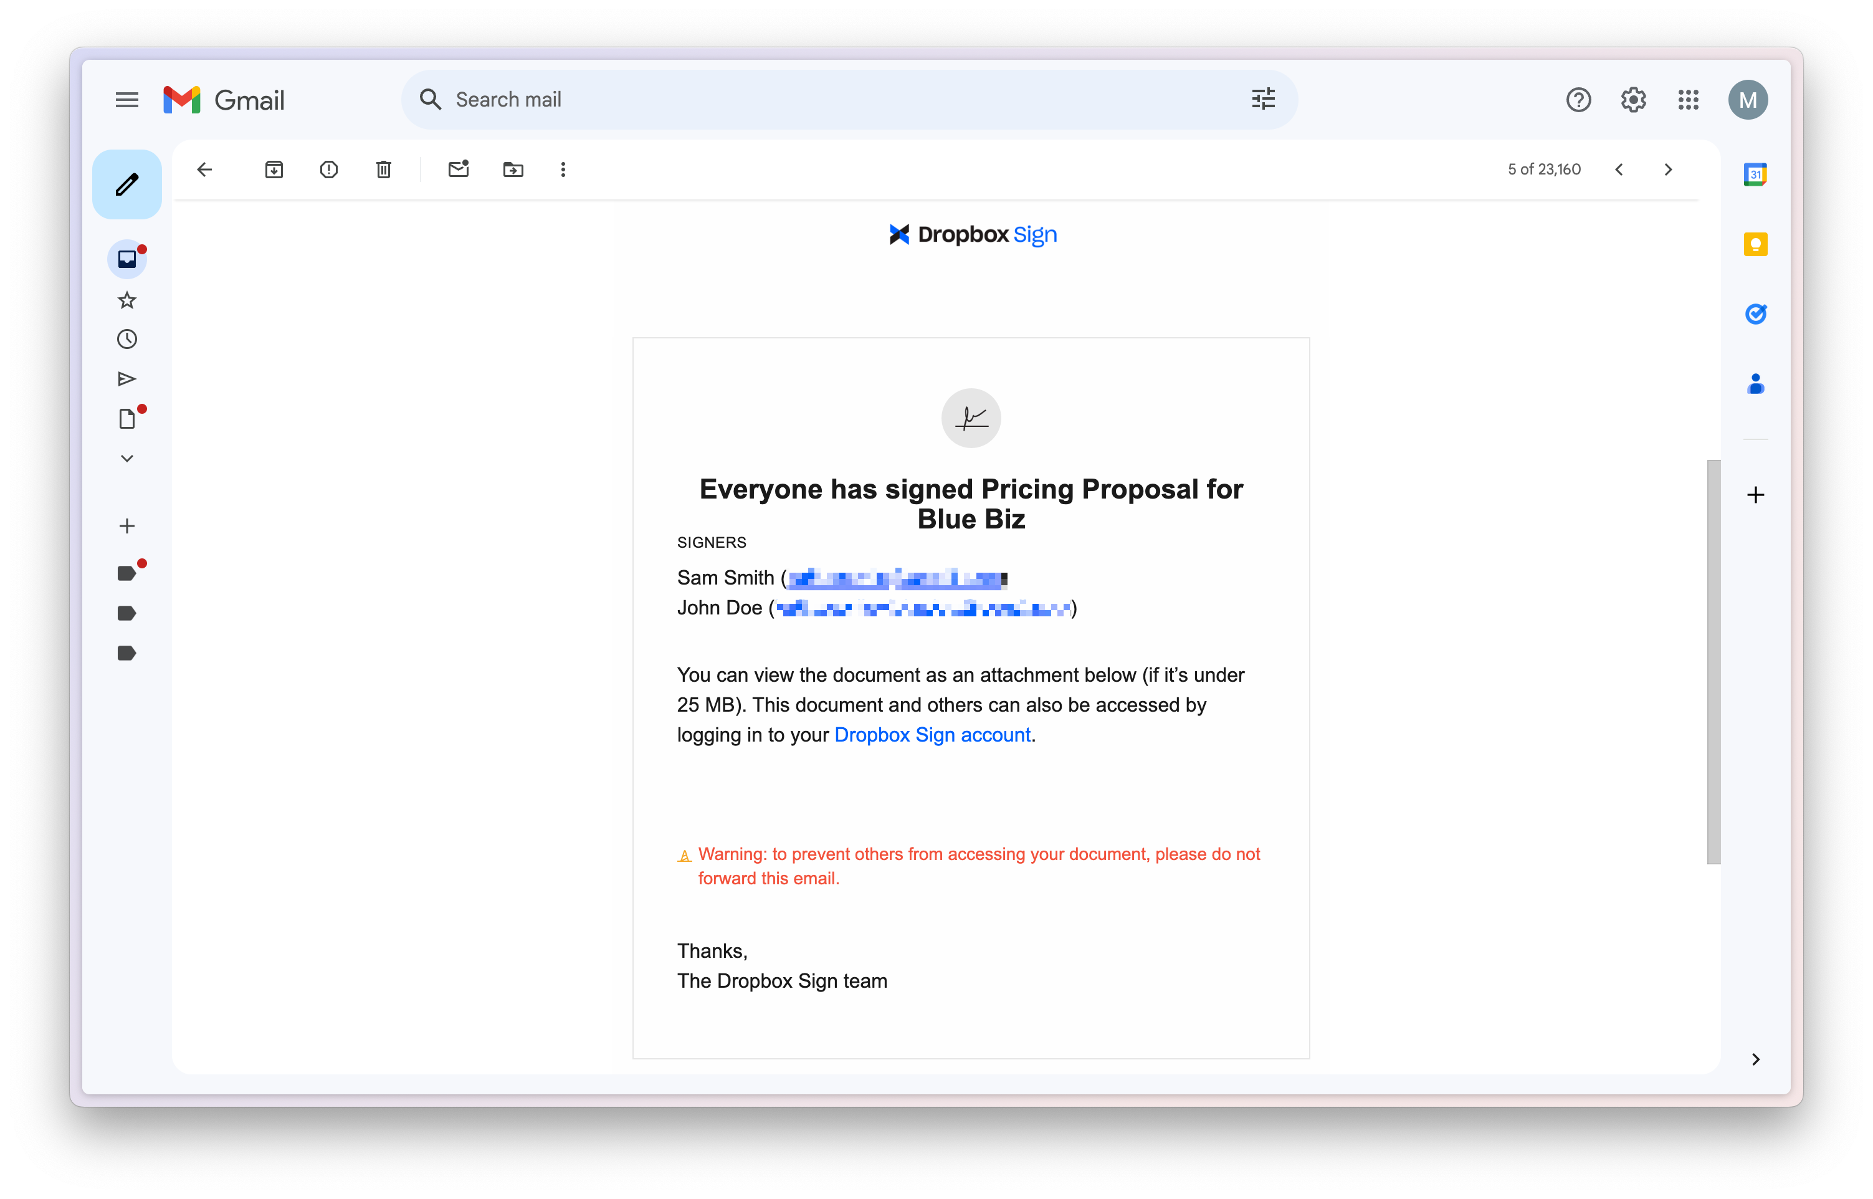
Task: Compose a new email with pencil button
Action: coord(127,184)
